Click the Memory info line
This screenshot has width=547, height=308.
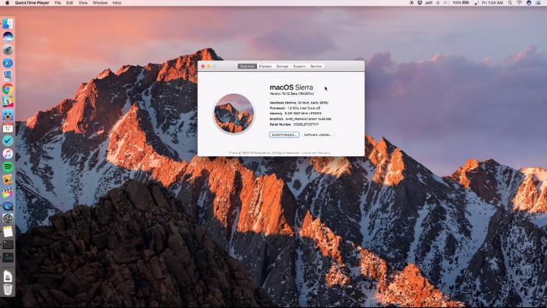(296, 114)
